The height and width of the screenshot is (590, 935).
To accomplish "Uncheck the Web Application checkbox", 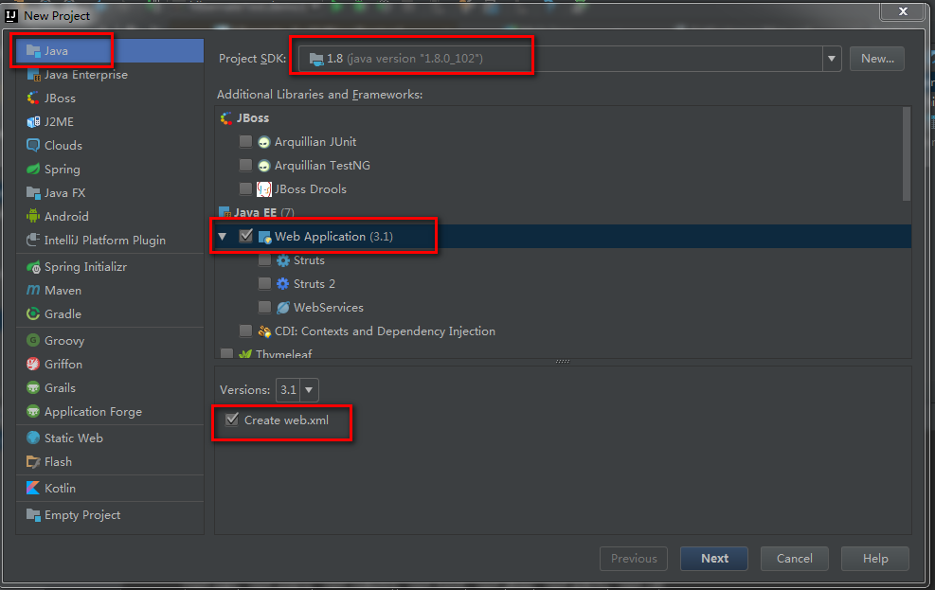I will pyautogui.click(x=245, y=236).
